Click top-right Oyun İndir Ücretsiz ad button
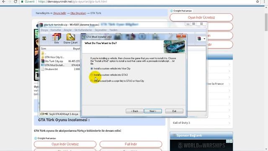 201,18
